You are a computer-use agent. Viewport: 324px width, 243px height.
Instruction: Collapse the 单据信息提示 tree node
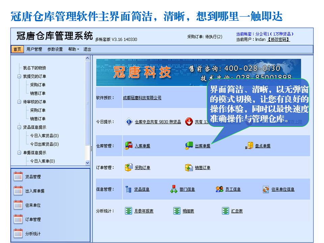pyautogui.click(x=19, y=153)
